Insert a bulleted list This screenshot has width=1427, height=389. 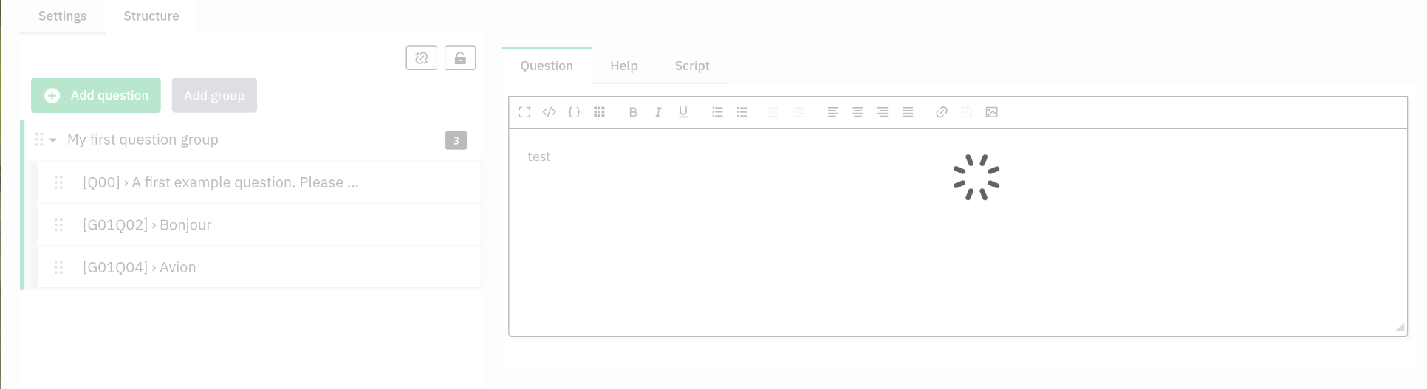tap(742, 112)
